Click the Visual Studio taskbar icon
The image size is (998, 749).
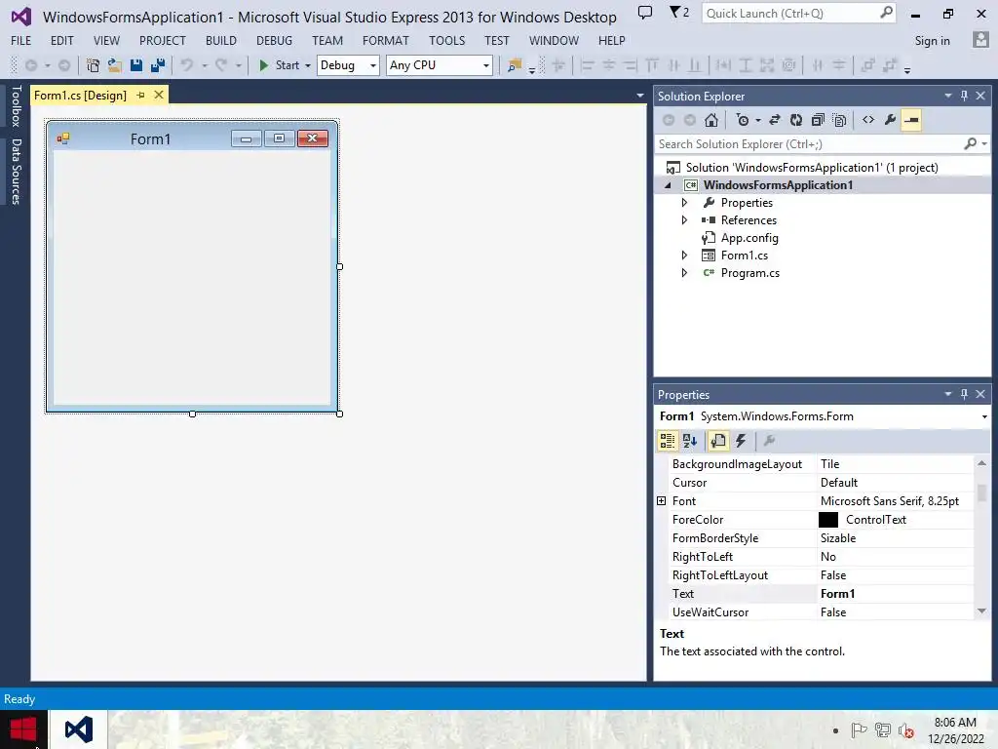(79, 729)
